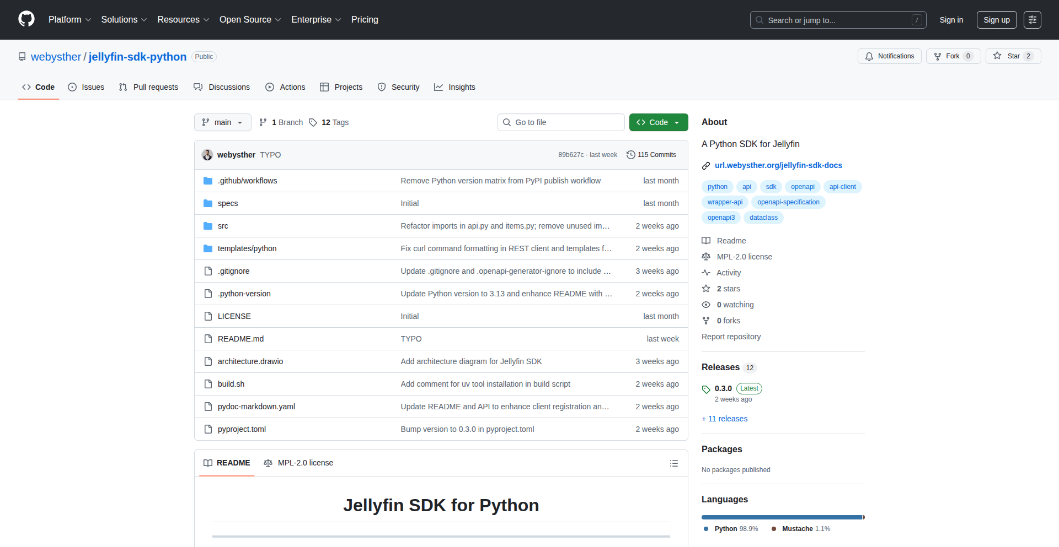Expand the Enterprise menu

click(316, 20)
